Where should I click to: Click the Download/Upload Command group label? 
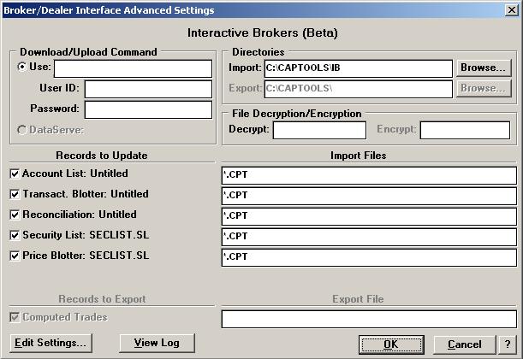[88, 52]
